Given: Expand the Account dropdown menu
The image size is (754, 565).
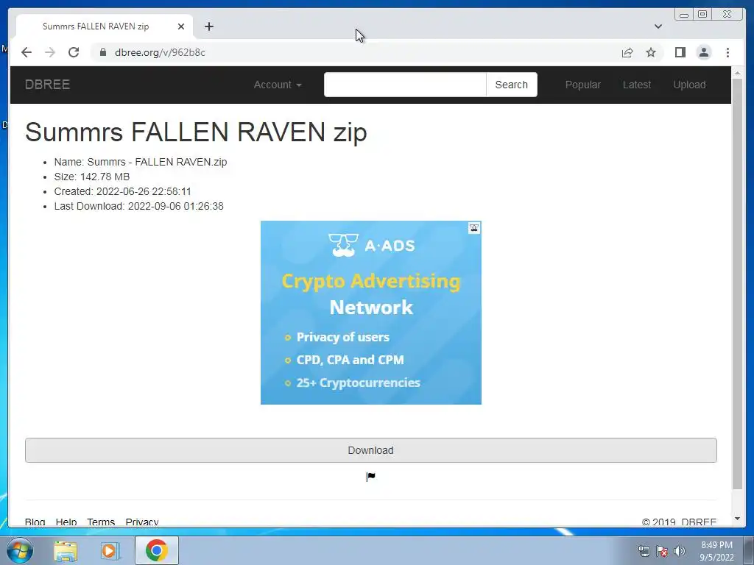Looking at the screenshot, I should 278,85.
